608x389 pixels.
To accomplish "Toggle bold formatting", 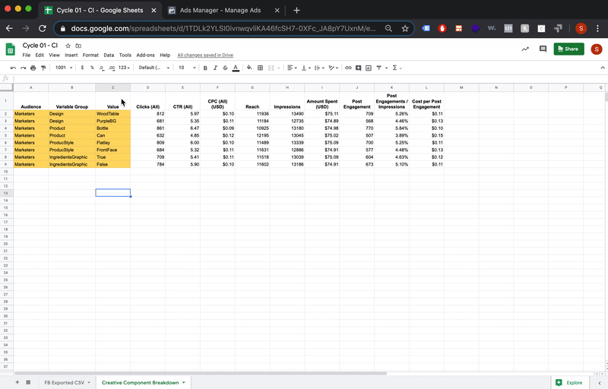I will (205, 68).
